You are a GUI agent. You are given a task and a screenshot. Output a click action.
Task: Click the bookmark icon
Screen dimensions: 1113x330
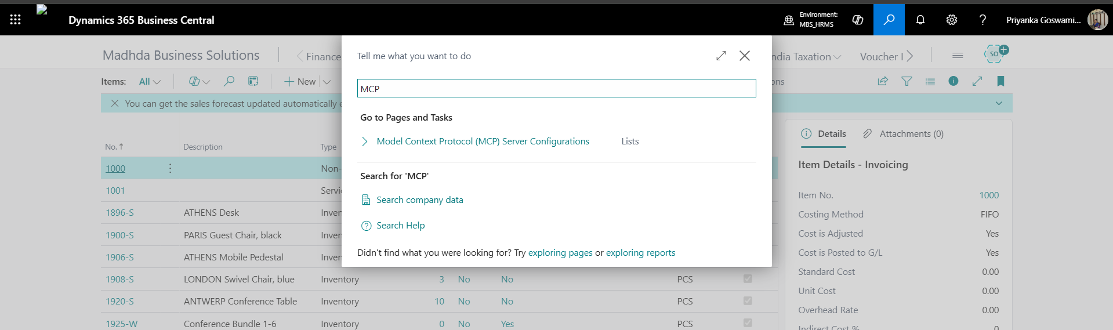(1000, 81)
